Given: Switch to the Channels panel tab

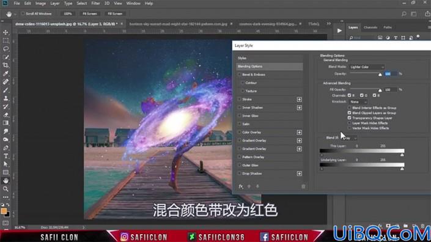Looking at the screenshot, I should 370,28.
